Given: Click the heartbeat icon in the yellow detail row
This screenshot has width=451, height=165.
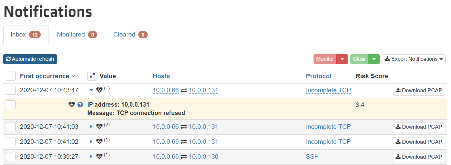Looking at the screenshot, I should (x=71, y=105).
